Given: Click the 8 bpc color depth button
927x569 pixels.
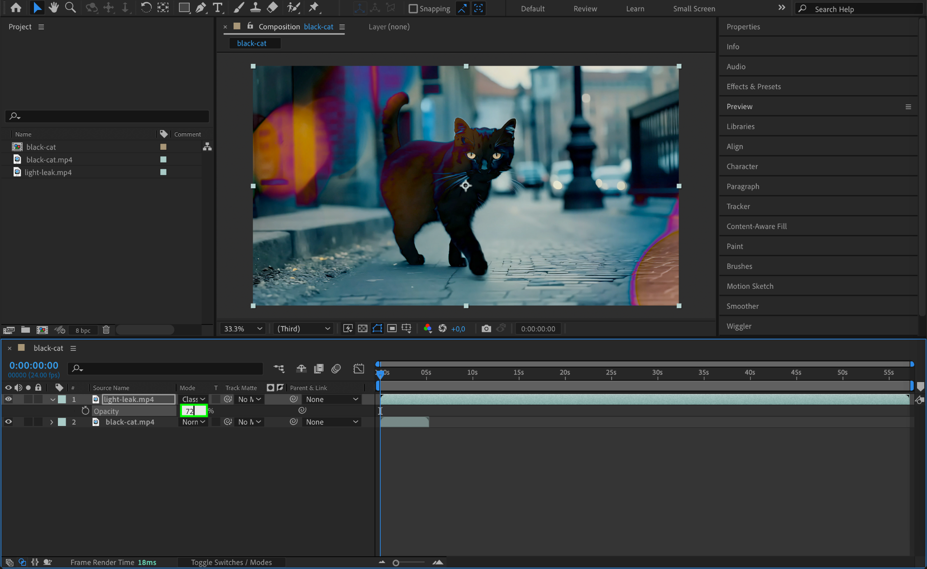Looking at the screenshot, I should click(x=83, y=330).
